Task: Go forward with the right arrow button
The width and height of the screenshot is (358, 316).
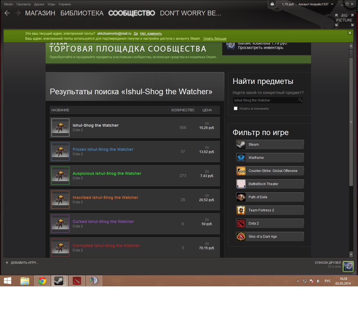Action: pos(18,13)
